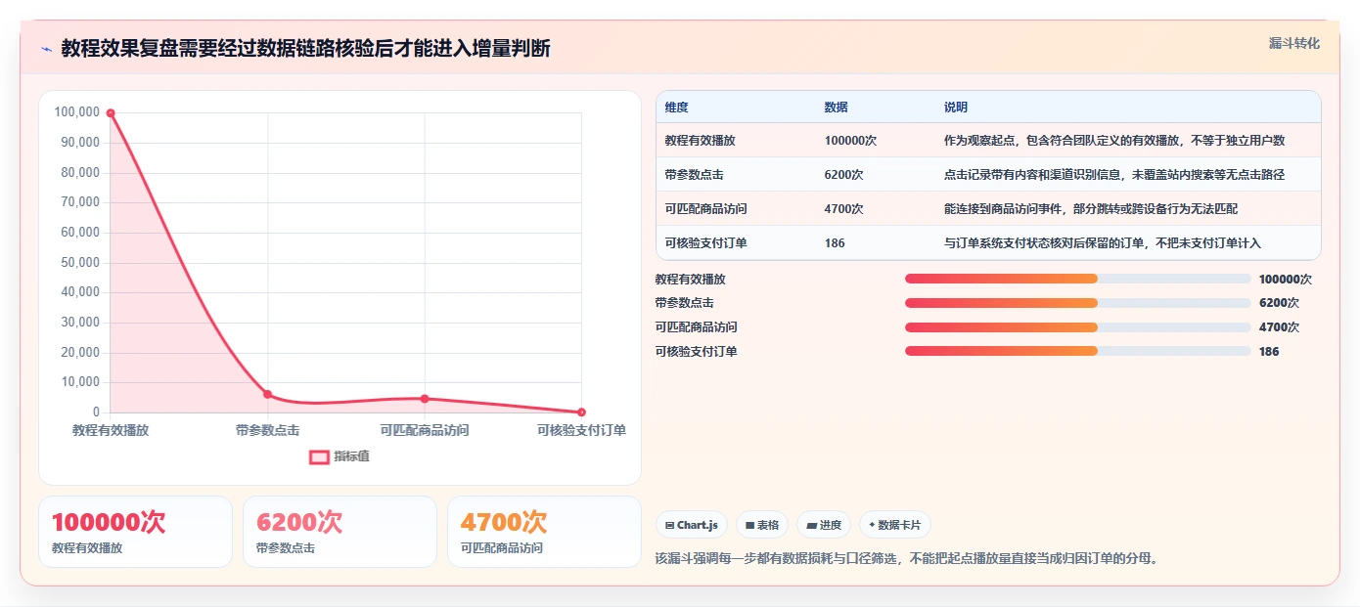1360x607 pixels.
Task: Click the description starting with 与订单系统支付状态
Action: (1103, 243)
